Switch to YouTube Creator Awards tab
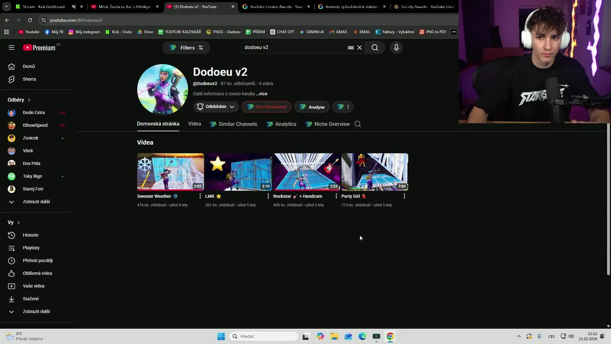Image resolution: width=611 pixels, height=344 pixels. click(276, 7)
